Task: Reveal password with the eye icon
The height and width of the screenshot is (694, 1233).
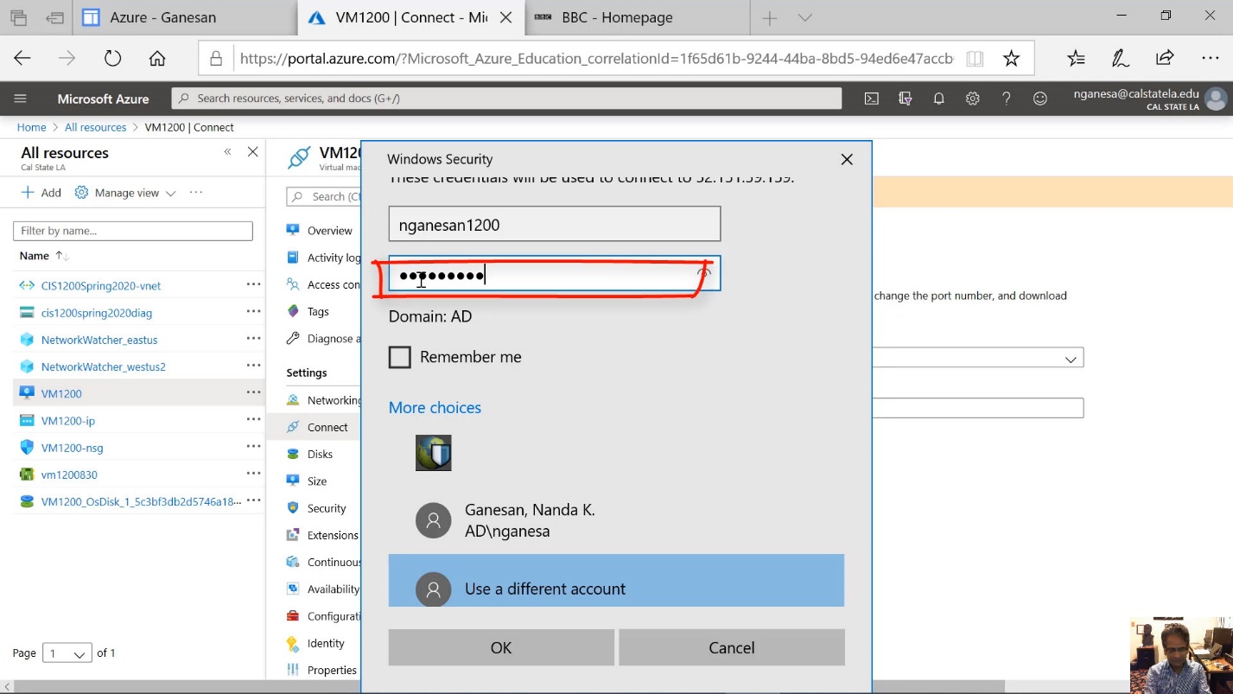Action: click(x=704, y=273)
